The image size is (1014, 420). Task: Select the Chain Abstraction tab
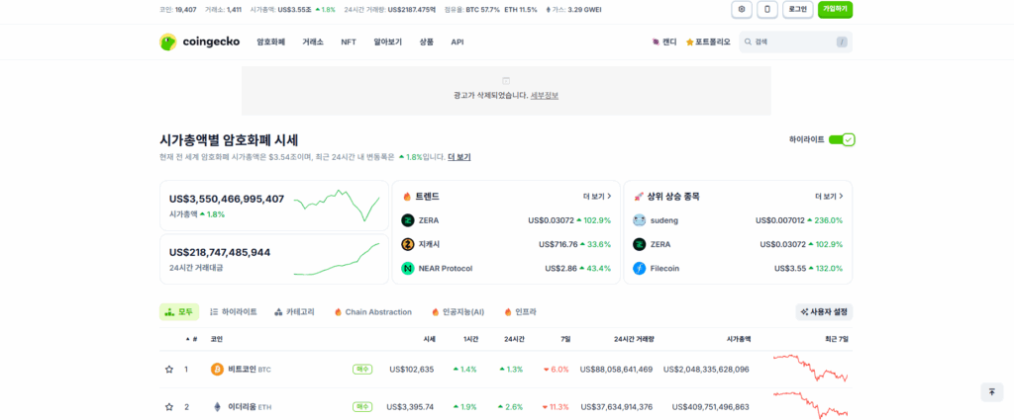(x=373, y=311)
